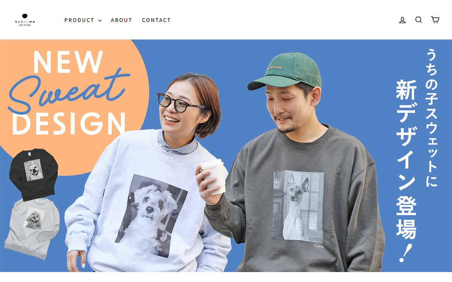Click the white DESIGN headline text
Viewport: 452px width, 282px height.
(69, 123)
